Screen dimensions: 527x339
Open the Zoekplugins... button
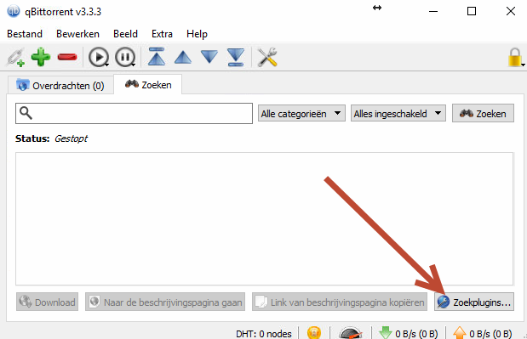pos(474,302)
